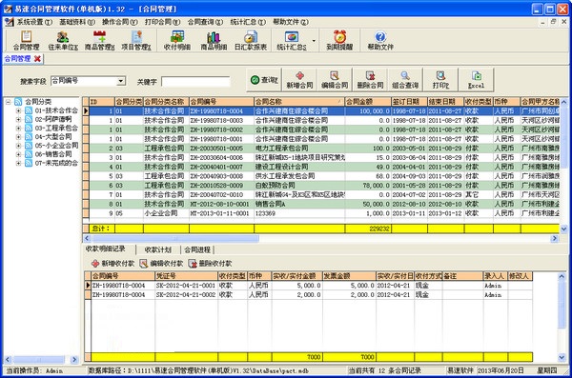Click 签订日期 column header
The height and width of the screenshot is (378, 572).
(409, 101)
